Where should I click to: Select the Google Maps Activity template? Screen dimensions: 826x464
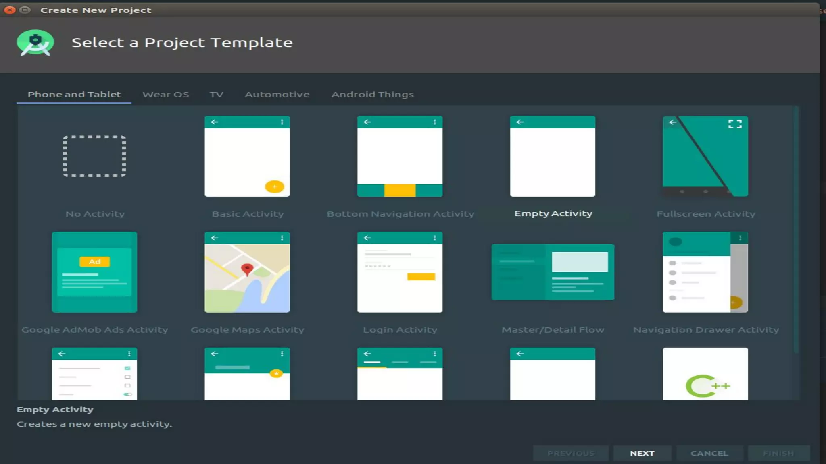click(x=247, y=272)
